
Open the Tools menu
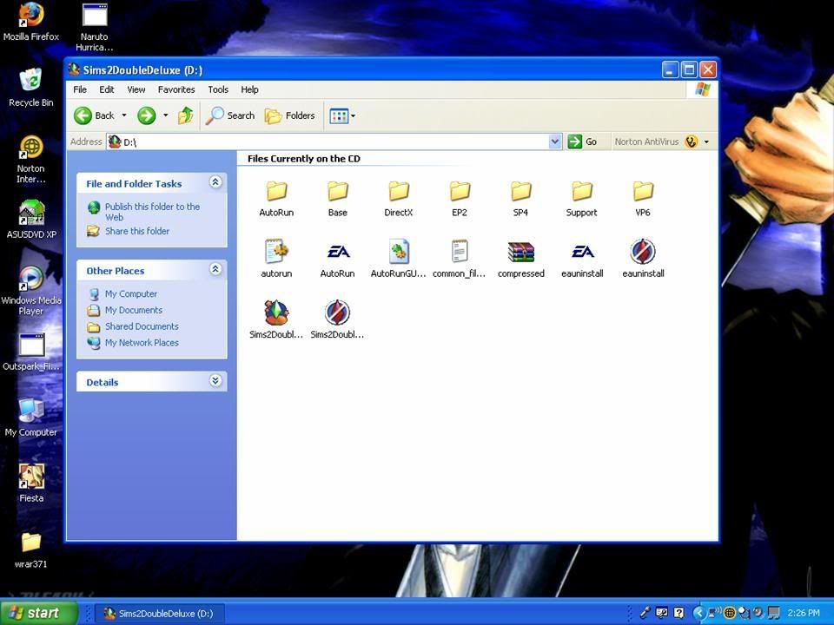click(218, 89)
